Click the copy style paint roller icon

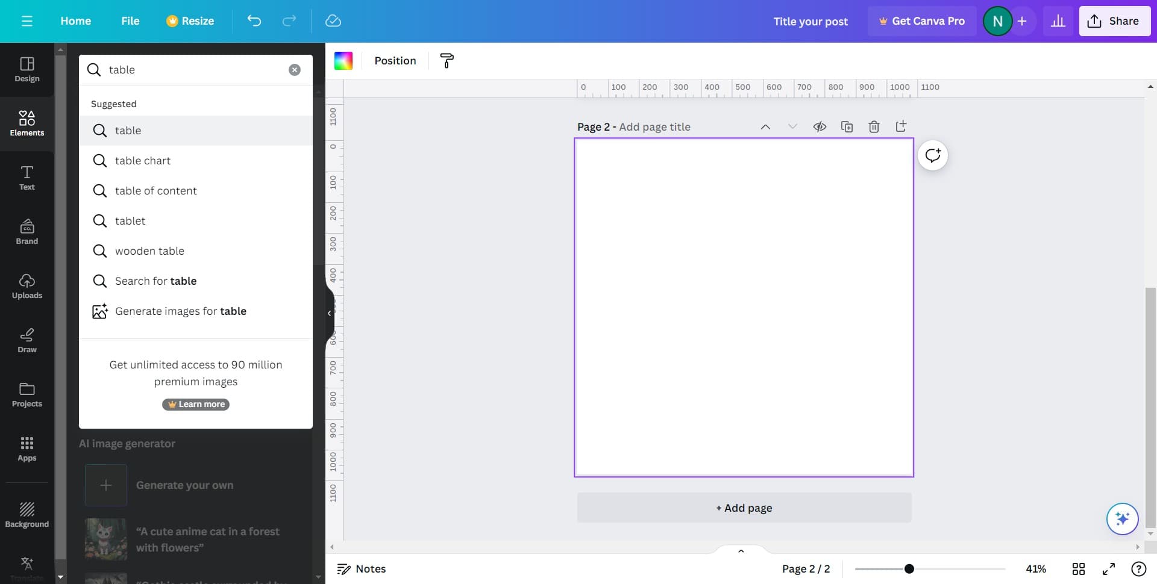(447, 61)
